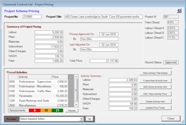Expand the Actions dropdown arrow
The height and width of the screenshot is (125, 186).
(81, 119)
